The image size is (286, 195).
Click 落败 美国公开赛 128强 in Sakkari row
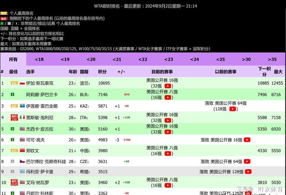click(x=221, y=172)
